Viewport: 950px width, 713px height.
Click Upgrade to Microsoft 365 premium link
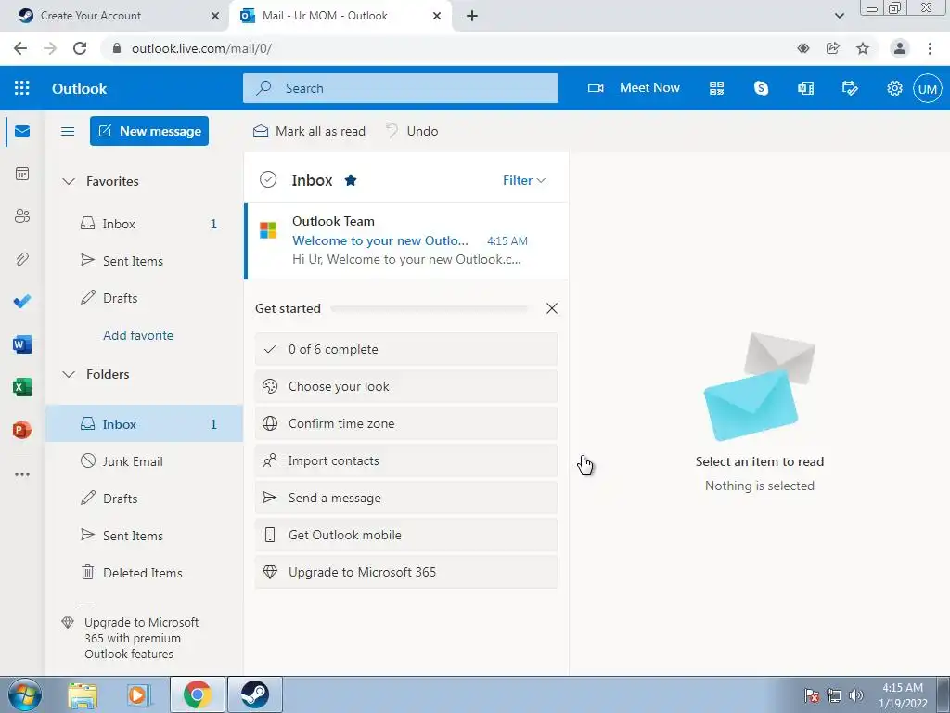click(133, 638)
